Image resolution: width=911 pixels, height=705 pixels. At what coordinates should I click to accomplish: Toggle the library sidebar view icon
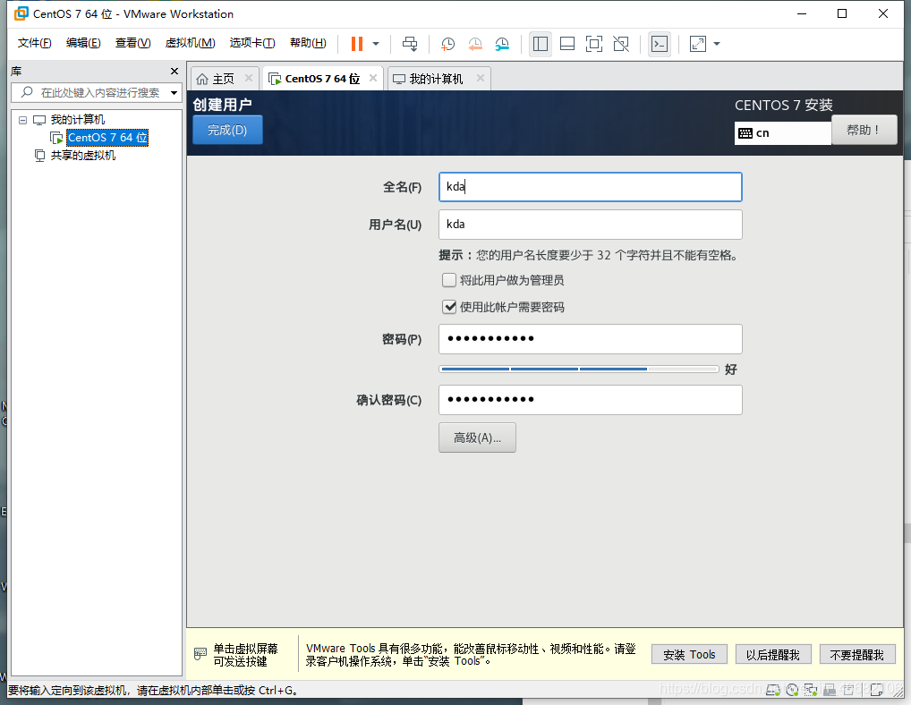(541, 44)
